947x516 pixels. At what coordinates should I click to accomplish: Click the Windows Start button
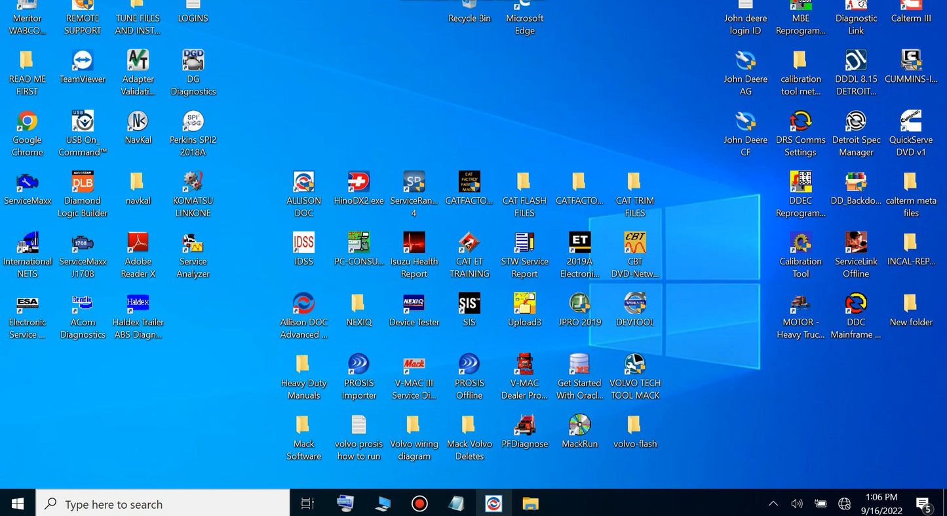[x=18, y=504]
